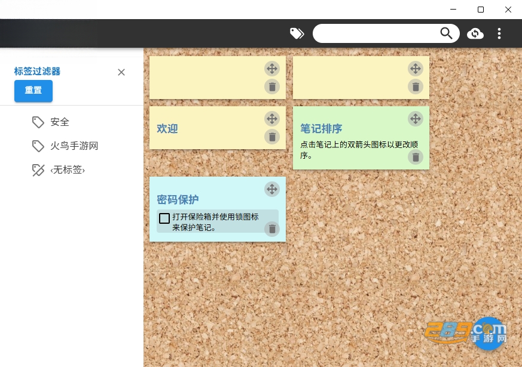
Task: Delete the first empty yellow note
Action: point(272,87)
